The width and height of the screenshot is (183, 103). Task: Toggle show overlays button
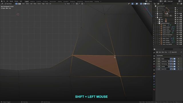click(x=137, y=4)
